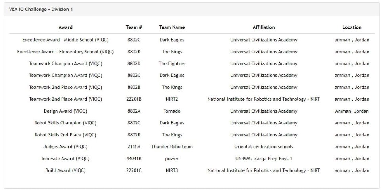
Task: Open the Judges Award (VIQC) row
Action: [x=191, y=147]
